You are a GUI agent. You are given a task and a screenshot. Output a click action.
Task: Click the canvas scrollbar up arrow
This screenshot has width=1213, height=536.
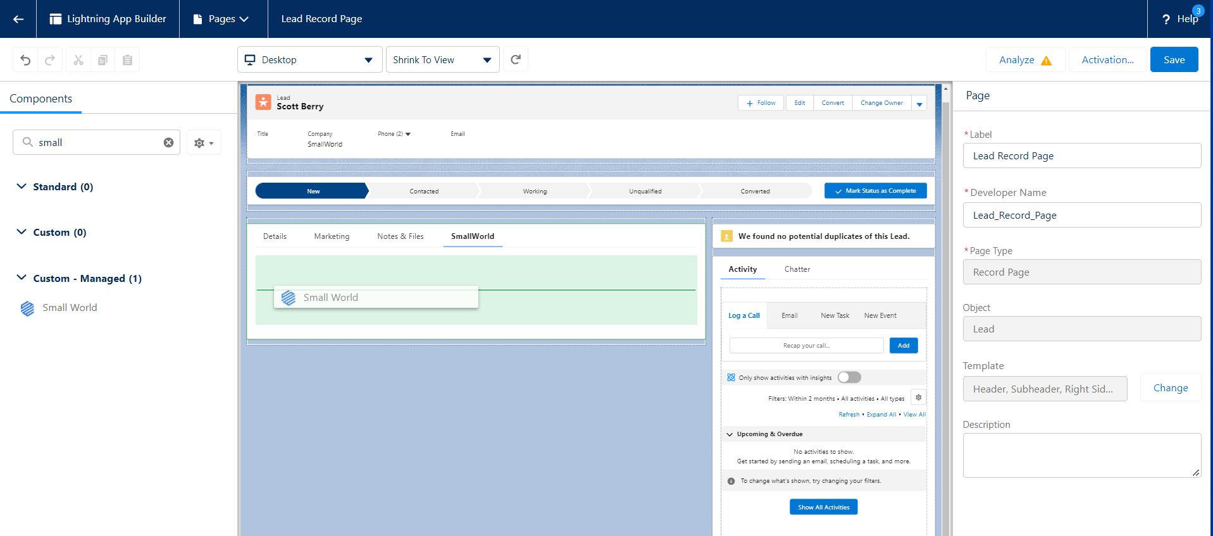pyautogui.click(x=946, y=89)
